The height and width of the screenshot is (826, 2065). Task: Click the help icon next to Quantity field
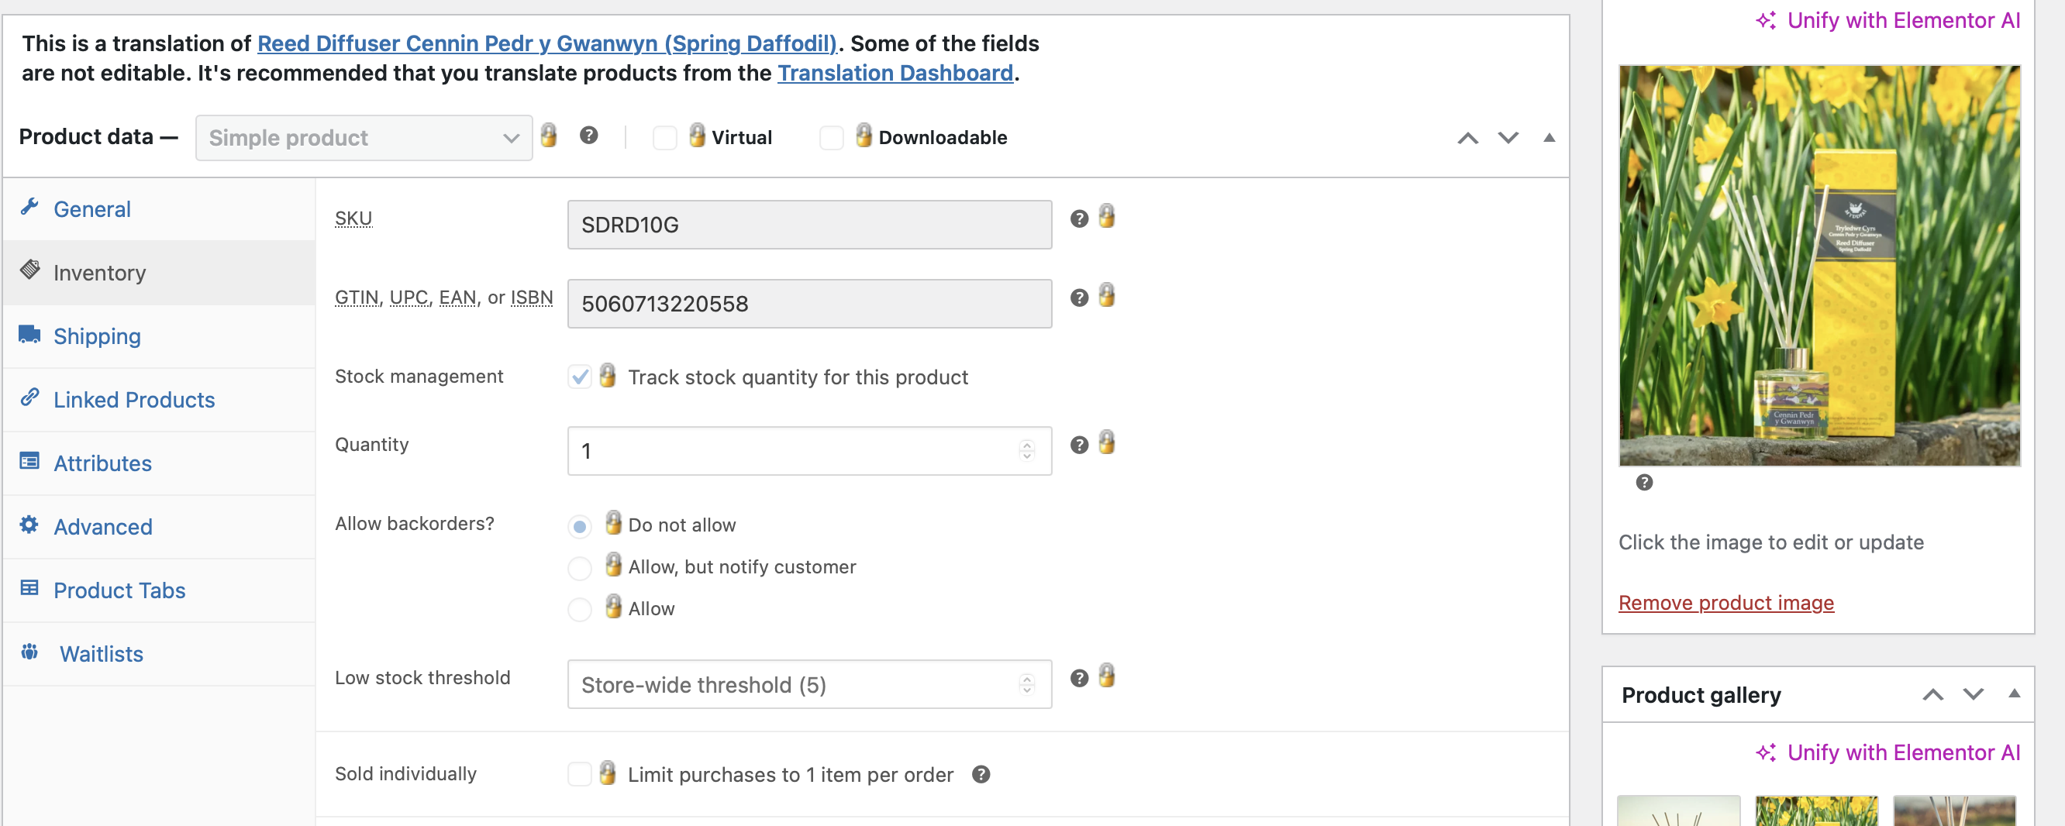1079,446
